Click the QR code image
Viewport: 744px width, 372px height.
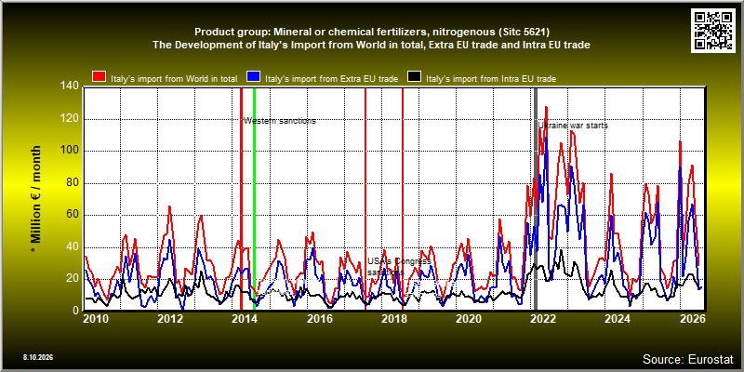click(713, 30)
